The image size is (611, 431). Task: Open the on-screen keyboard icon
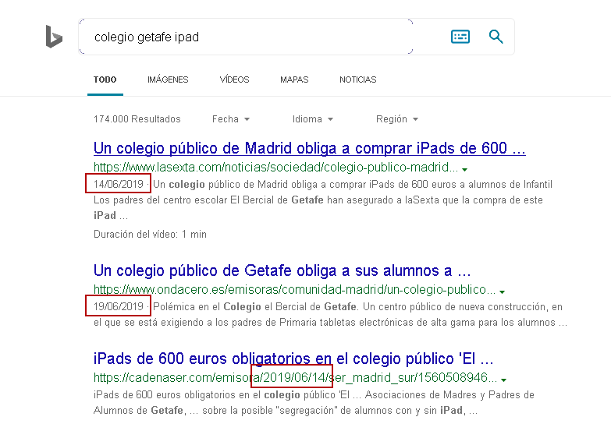(x=460, y=37)
